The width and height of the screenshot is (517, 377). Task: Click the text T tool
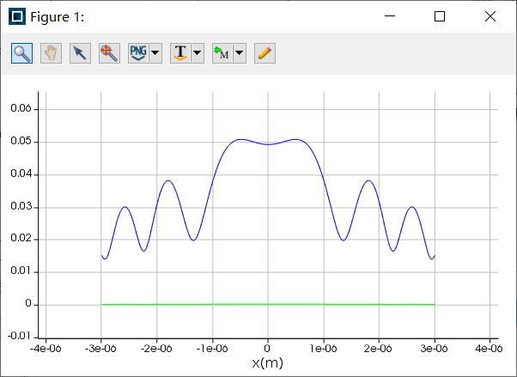[x=180, y=53]
